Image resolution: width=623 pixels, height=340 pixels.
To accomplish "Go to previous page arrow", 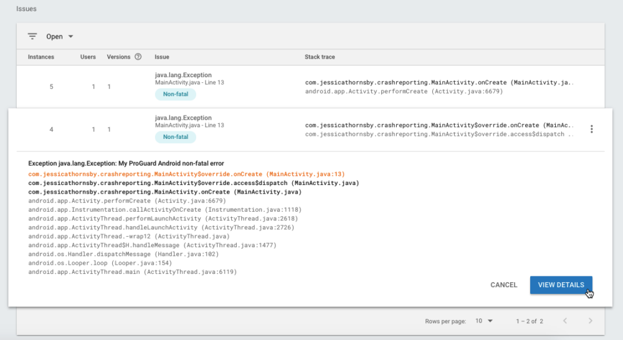I will (565, 321).
